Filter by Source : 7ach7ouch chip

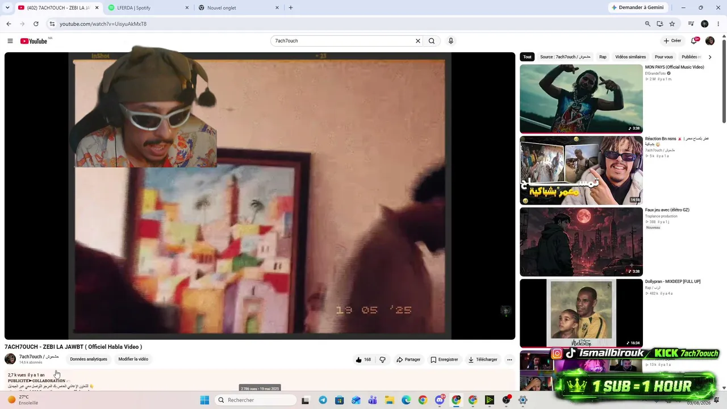565,57
